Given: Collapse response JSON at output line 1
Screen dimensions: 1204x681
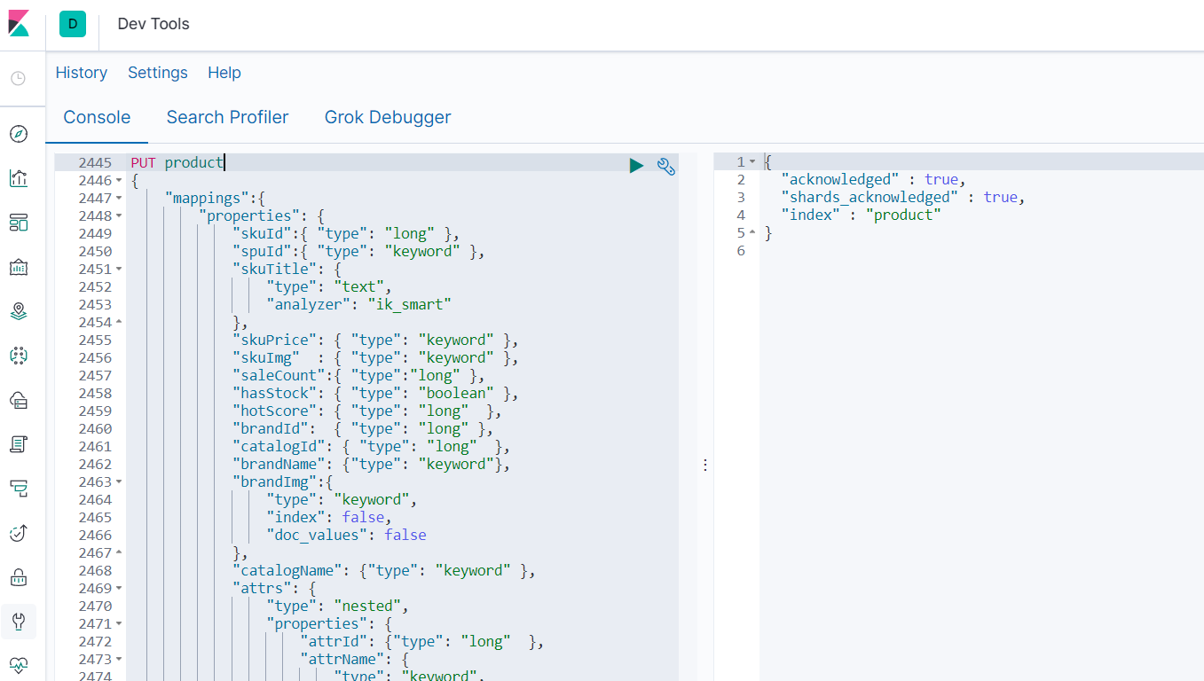Looking at the screenshot, I should coord(752,162).
